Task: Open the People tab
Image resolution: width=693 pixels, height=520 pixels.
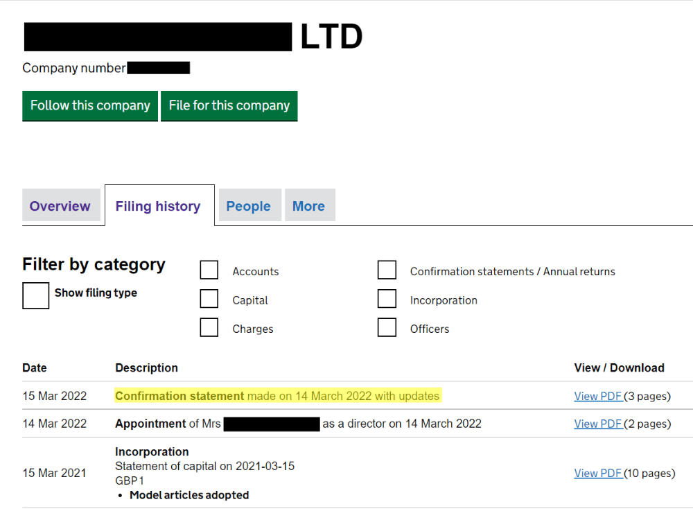Action: pyautogui.click(x=249, y=206)
